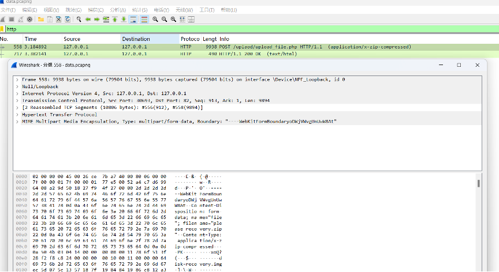Open the 帮助(H) menu
This screenshot has height=272, width=499.
point(229,10)
